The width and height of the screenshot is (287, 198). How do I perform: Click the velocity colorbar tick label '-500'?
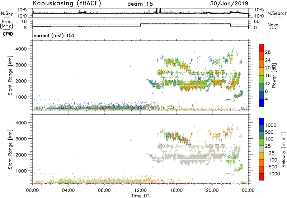pyautogui.click(x=271, y=167)
